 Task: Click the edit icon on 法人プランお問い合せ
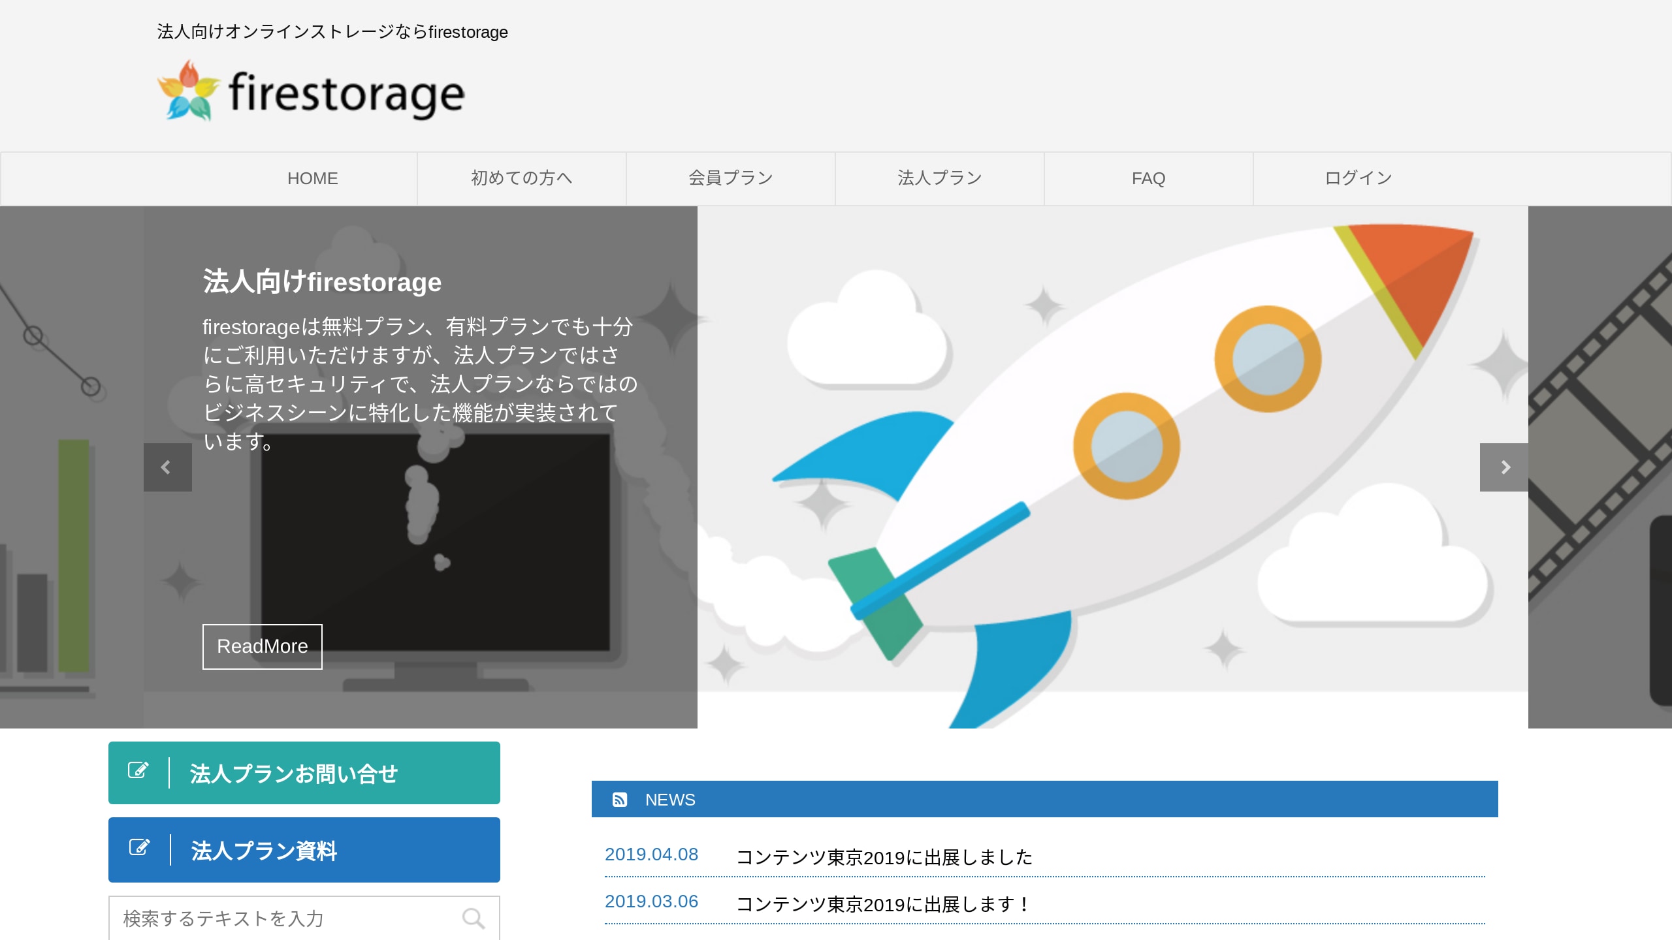138,770
